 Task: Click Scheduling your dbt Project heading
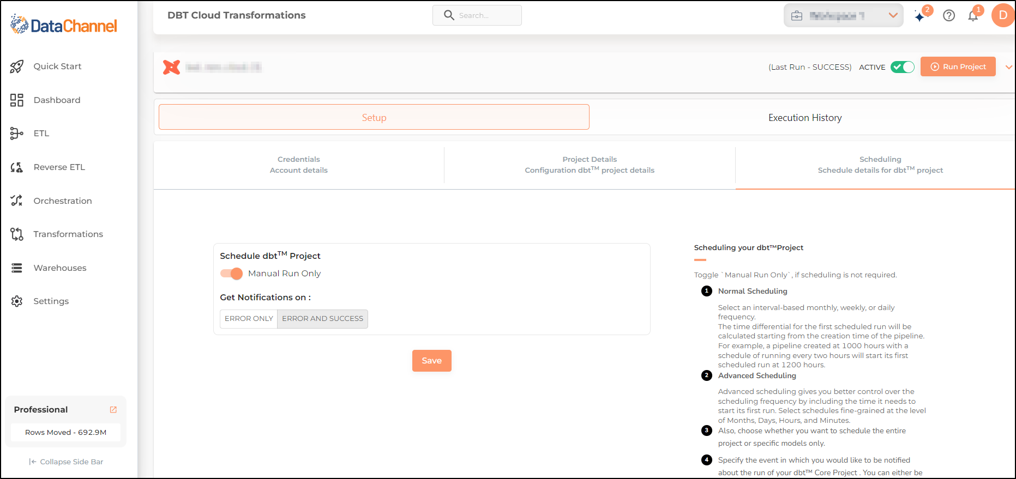[748, 247]
